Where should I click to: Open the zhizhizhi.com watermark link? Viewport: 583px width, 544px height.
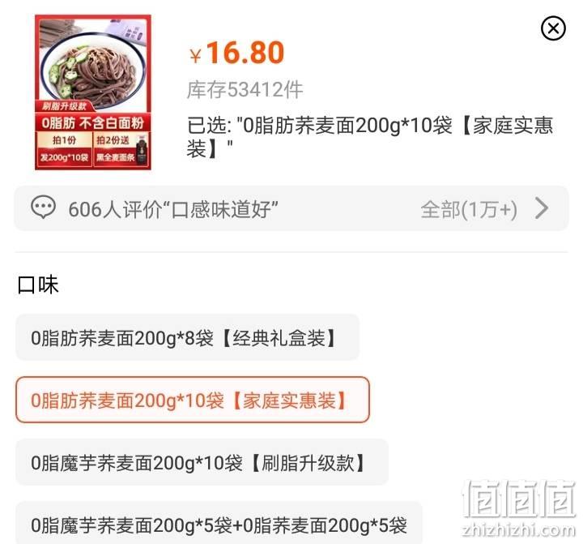[519, 529]
